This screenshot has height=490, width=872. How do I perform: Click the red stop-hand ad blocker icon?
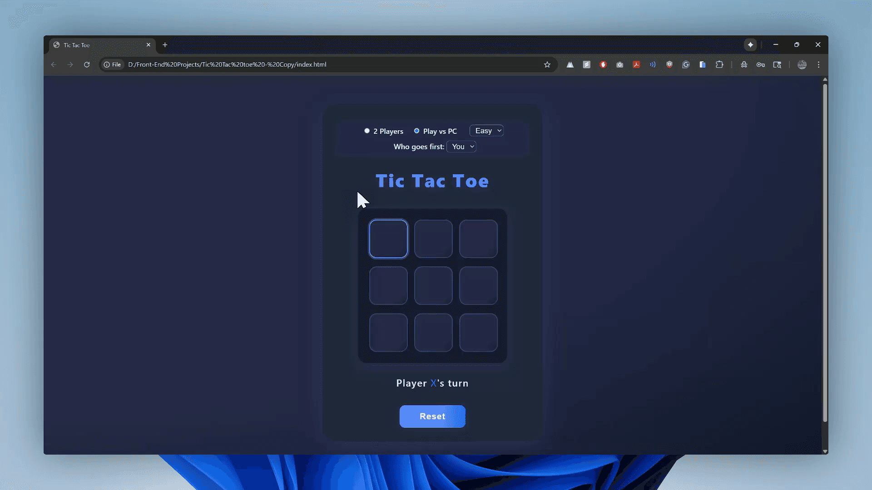pyautogui.click(x=603, y=64)
